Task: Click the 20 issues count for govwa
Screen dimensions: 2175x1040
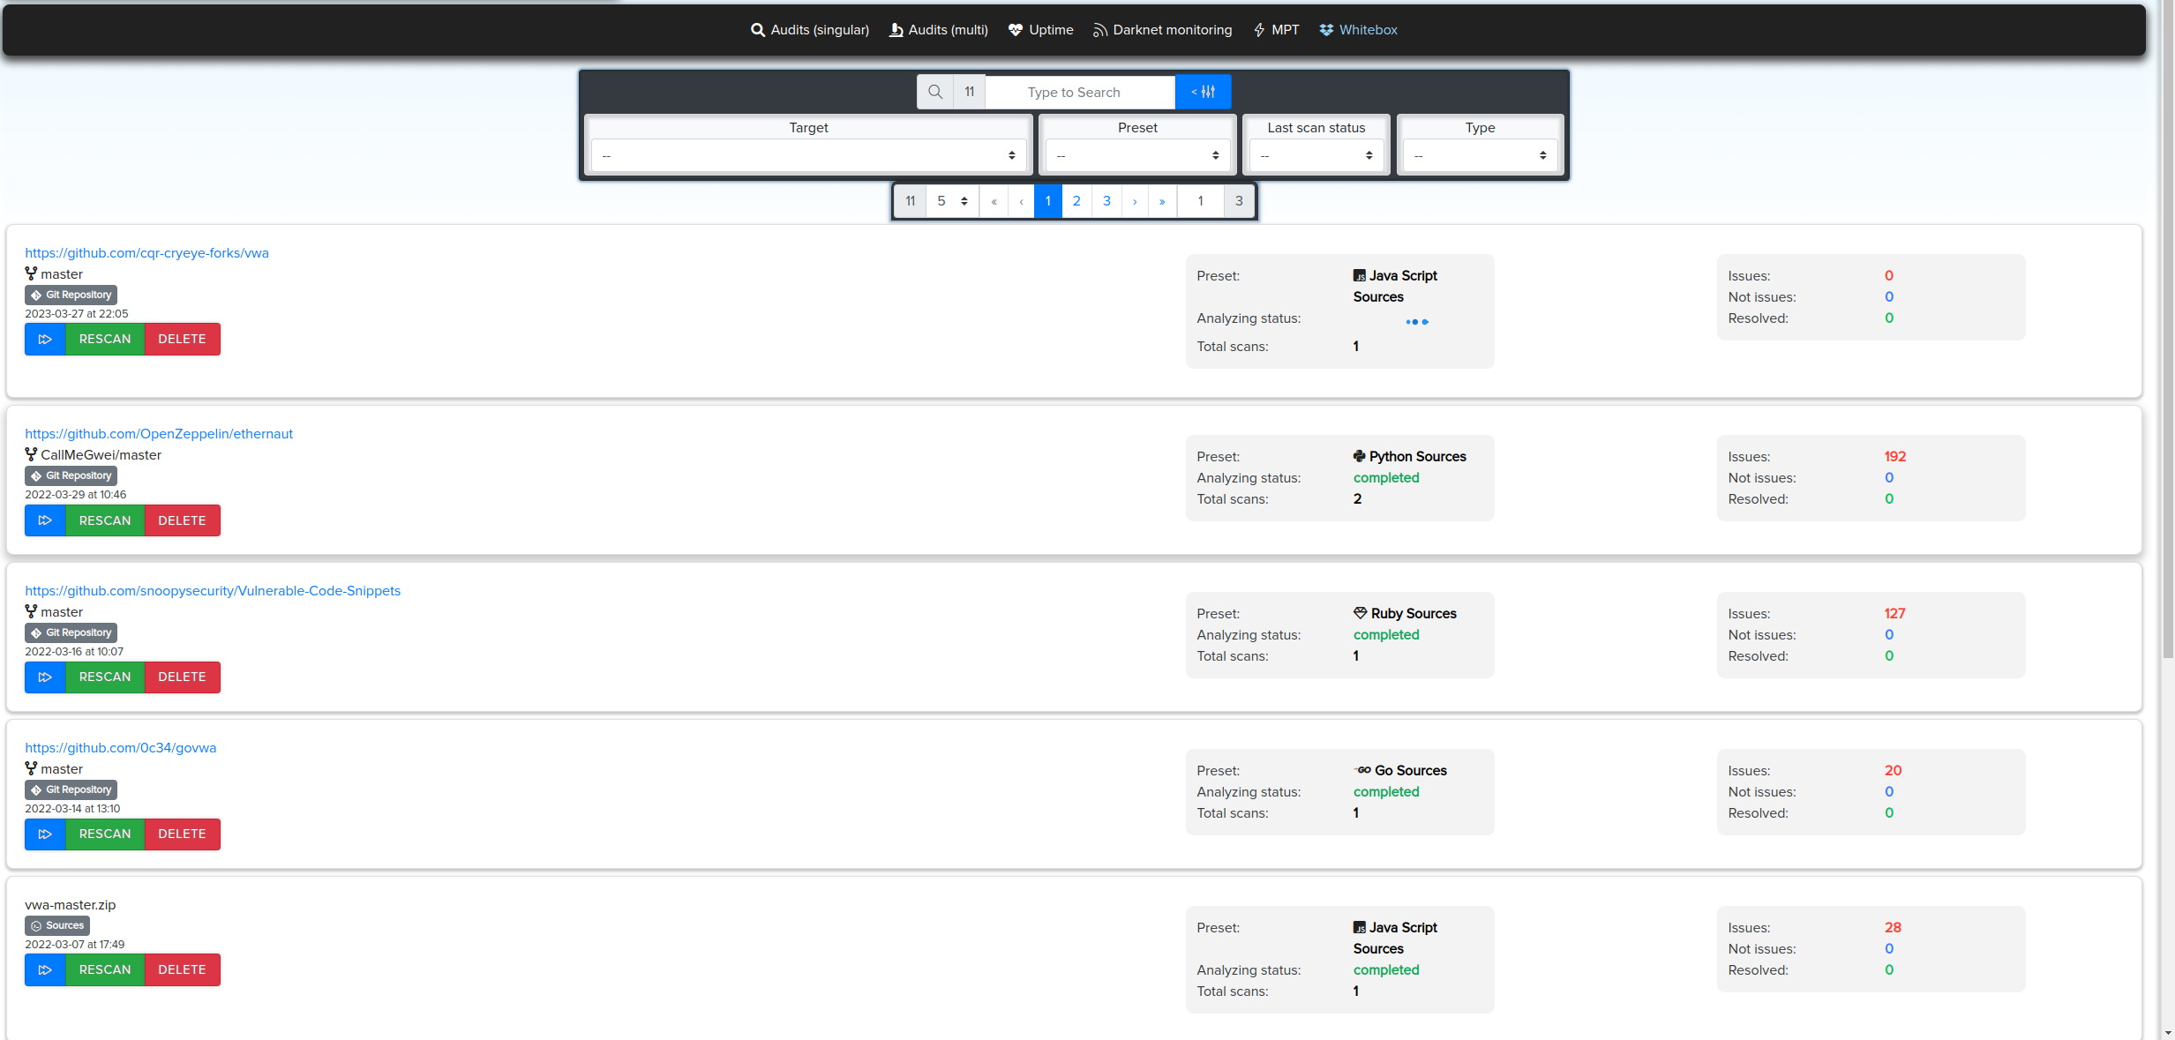Action: click(1894, 770)
